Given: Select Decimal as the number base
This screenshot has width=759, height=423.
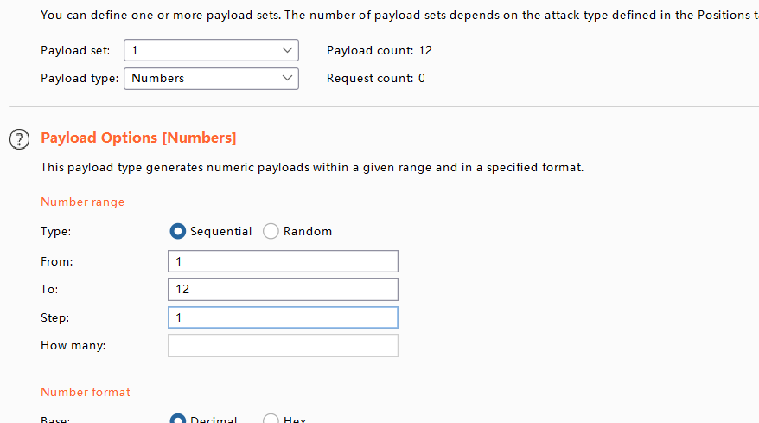Looking at the screenshot, I should (179, 420).
